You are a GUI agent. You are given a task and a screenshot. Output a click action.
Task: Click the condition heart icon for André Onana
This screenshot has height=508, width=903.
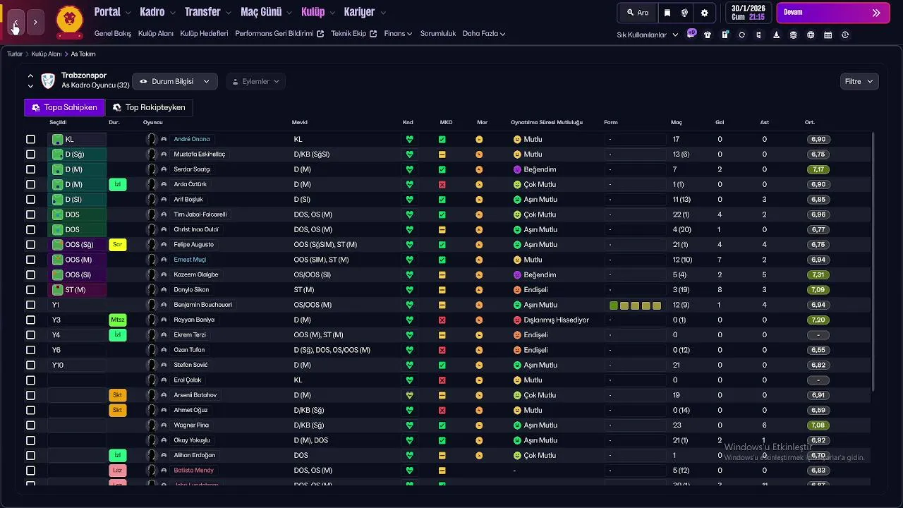[x=409, y=140]
